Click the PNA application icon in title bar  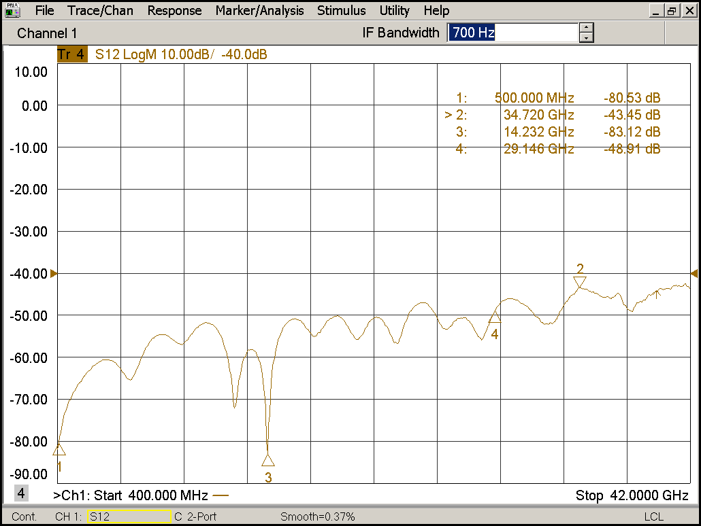click(12, 10)
